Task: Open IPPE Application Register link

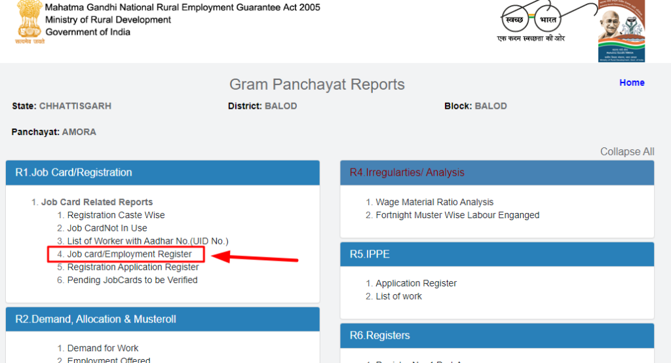Action: [416, 283]
